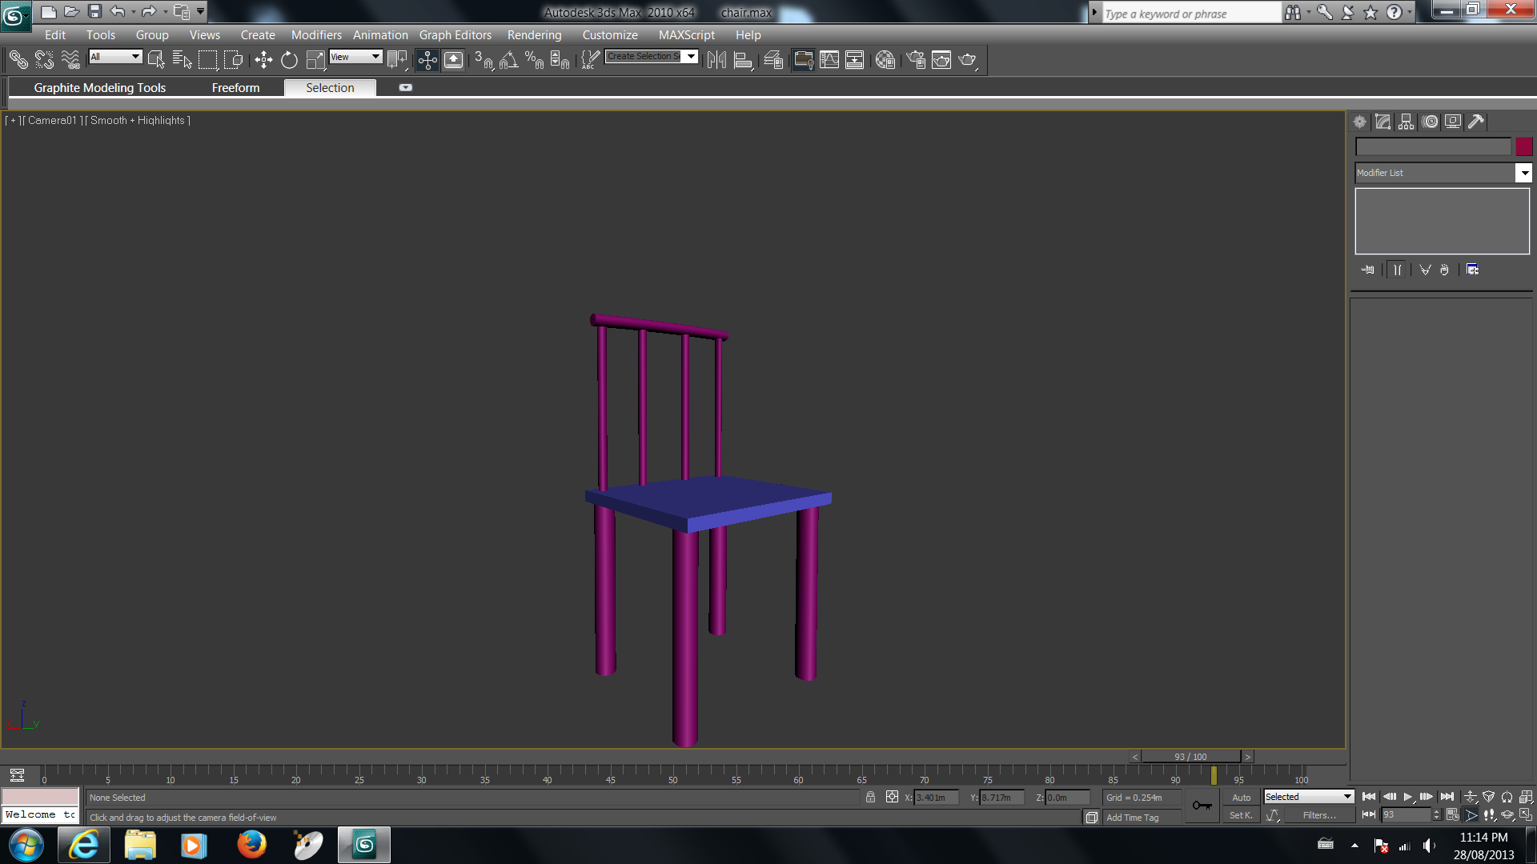
Task: Switch to the Freeform ribbon tab
Action: pyautogui.click(x=235, y=88)
